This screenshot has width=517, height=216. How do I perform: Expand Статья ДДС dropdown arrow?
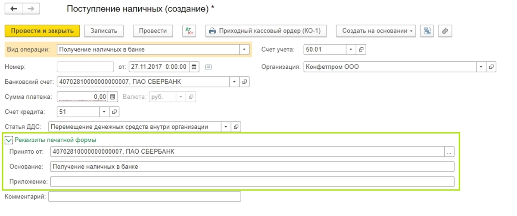tap(226, 127)
